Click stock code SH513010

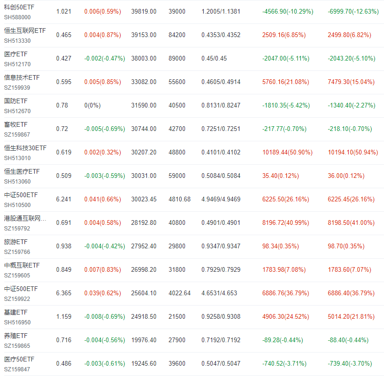pyautogui.click(x=17, y=159)
